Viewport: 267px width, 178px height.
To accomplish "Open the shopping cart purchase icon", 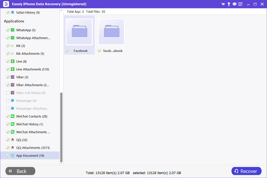I will tap(223, 4).
